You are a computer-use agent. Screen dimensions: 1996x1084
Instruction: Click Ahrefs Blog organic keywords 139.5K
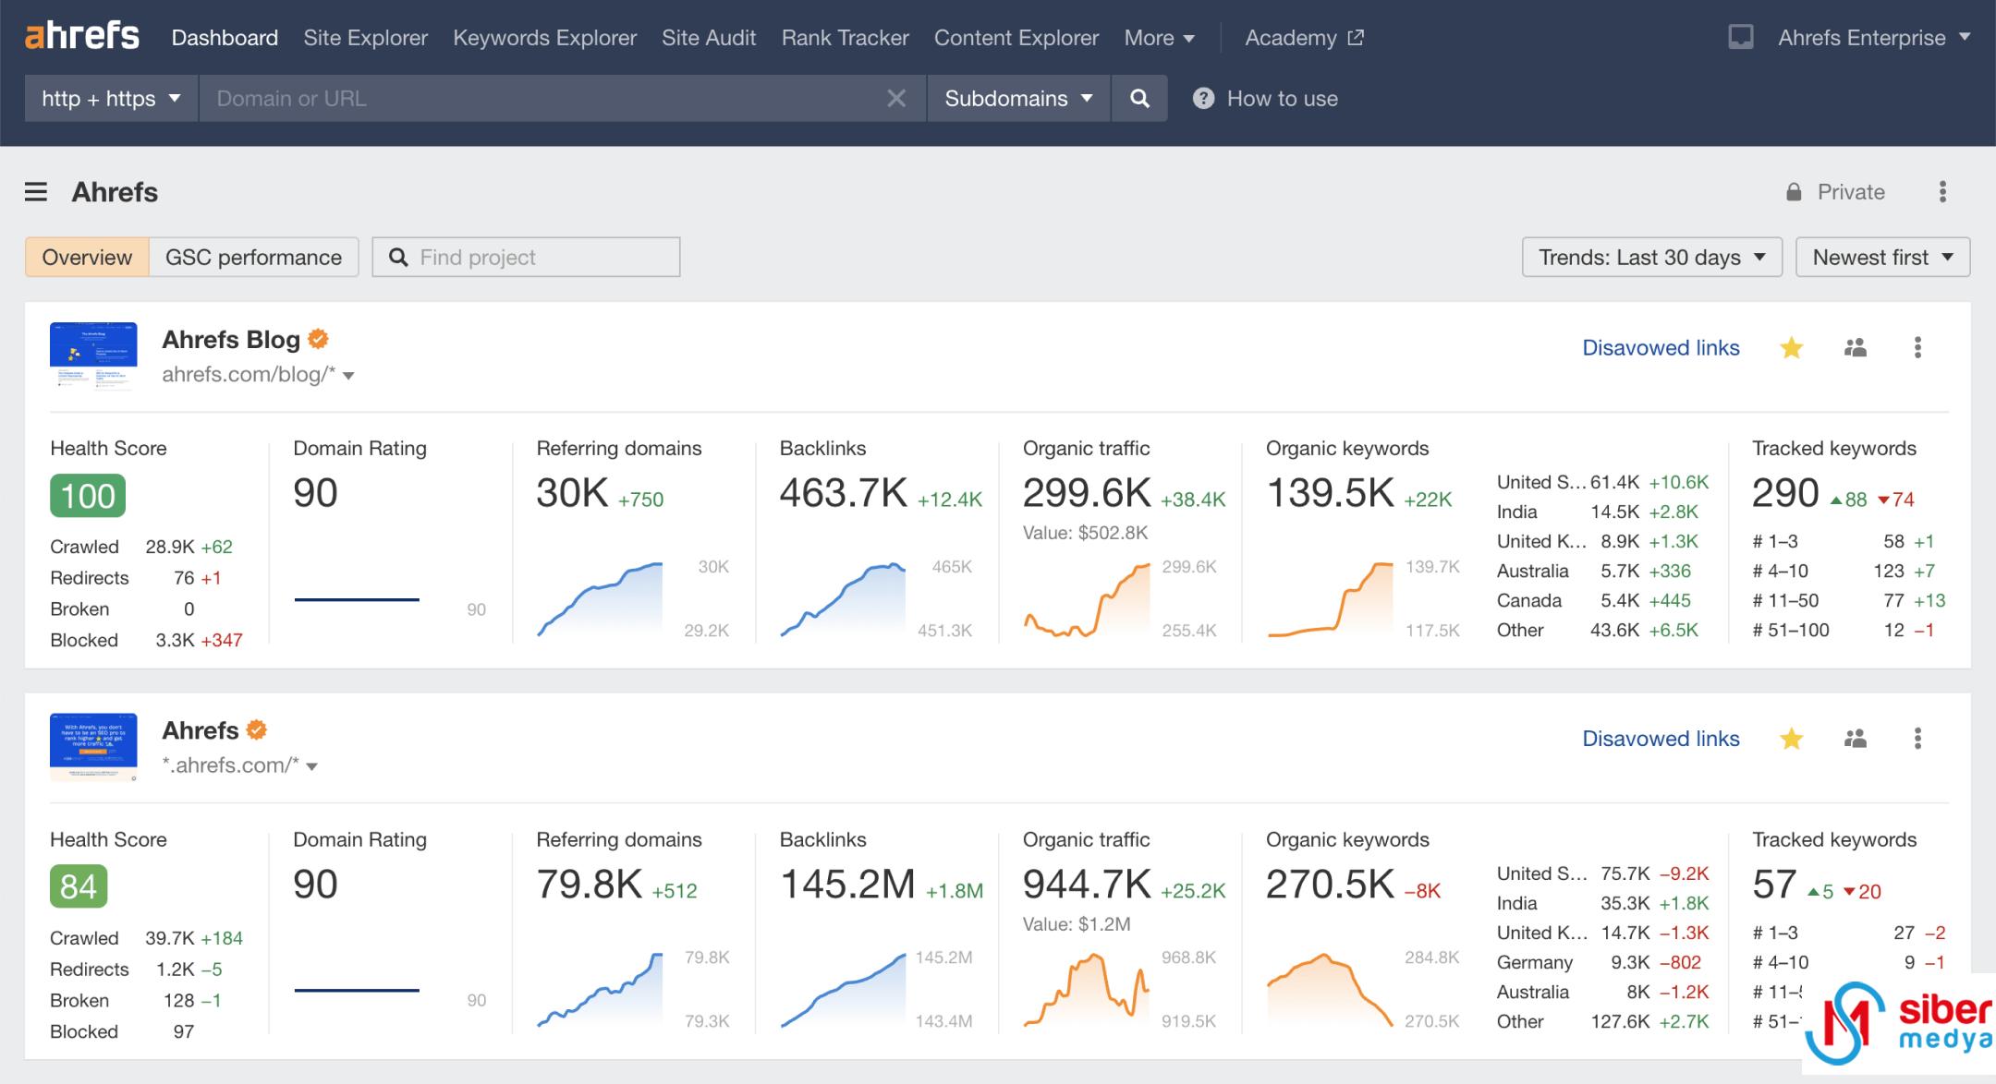1330,493
